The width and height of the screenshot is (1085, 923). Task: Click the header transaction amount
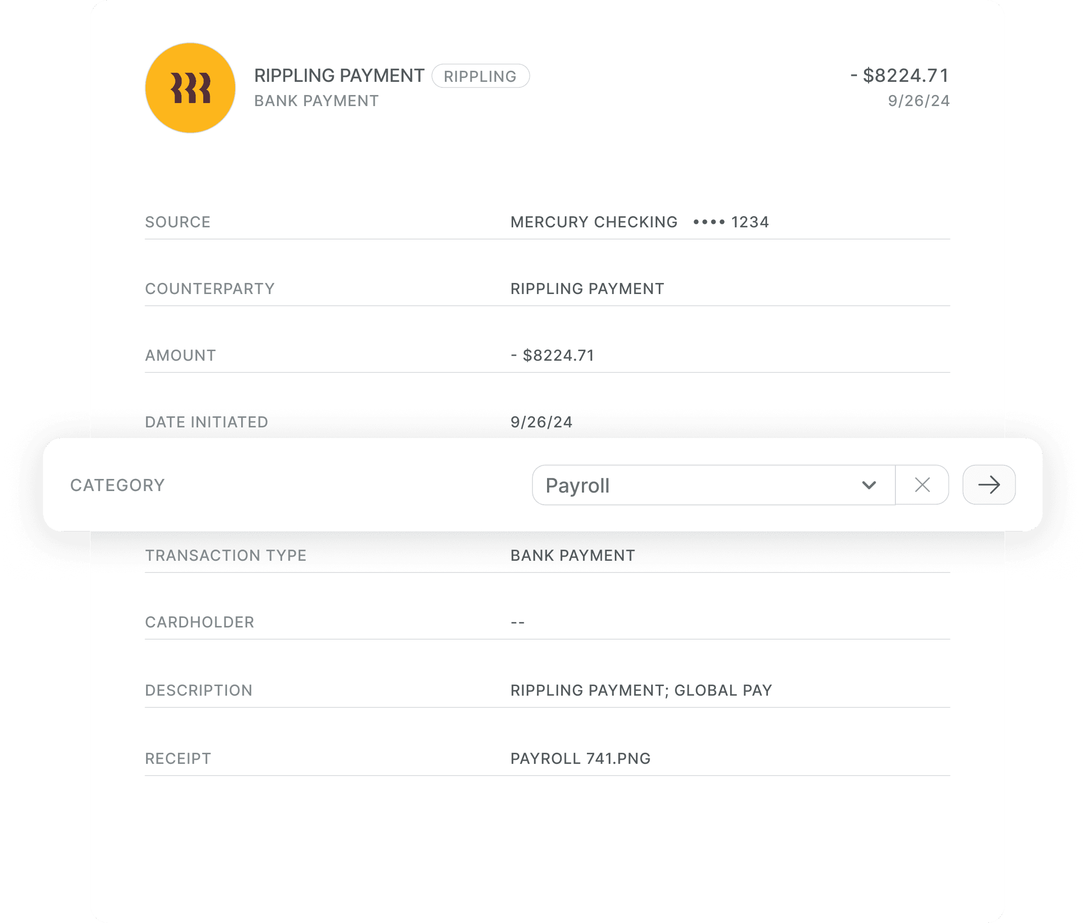(x=899, y=76)
